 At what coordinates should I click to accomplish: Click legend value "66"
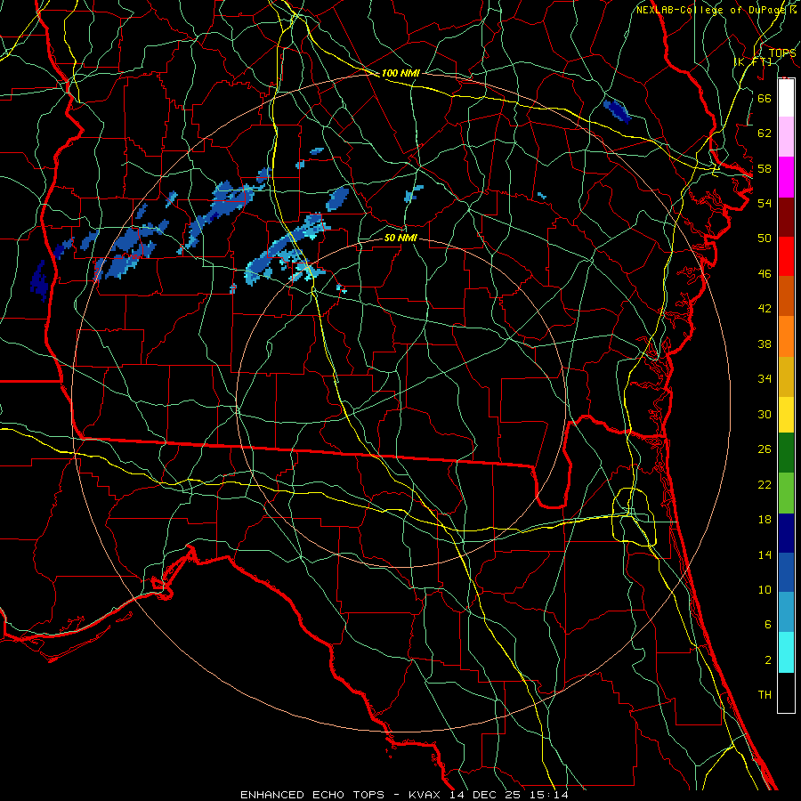pos(765,98)
